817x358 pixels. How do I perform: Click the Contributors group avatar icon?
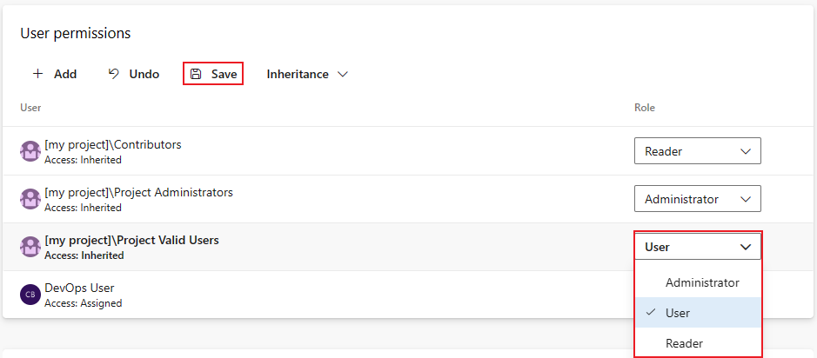point(30,151)
